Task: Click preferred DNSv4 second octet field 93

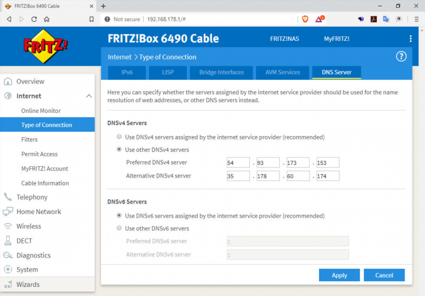Action: pyautogui.click(x=268, y=163)
